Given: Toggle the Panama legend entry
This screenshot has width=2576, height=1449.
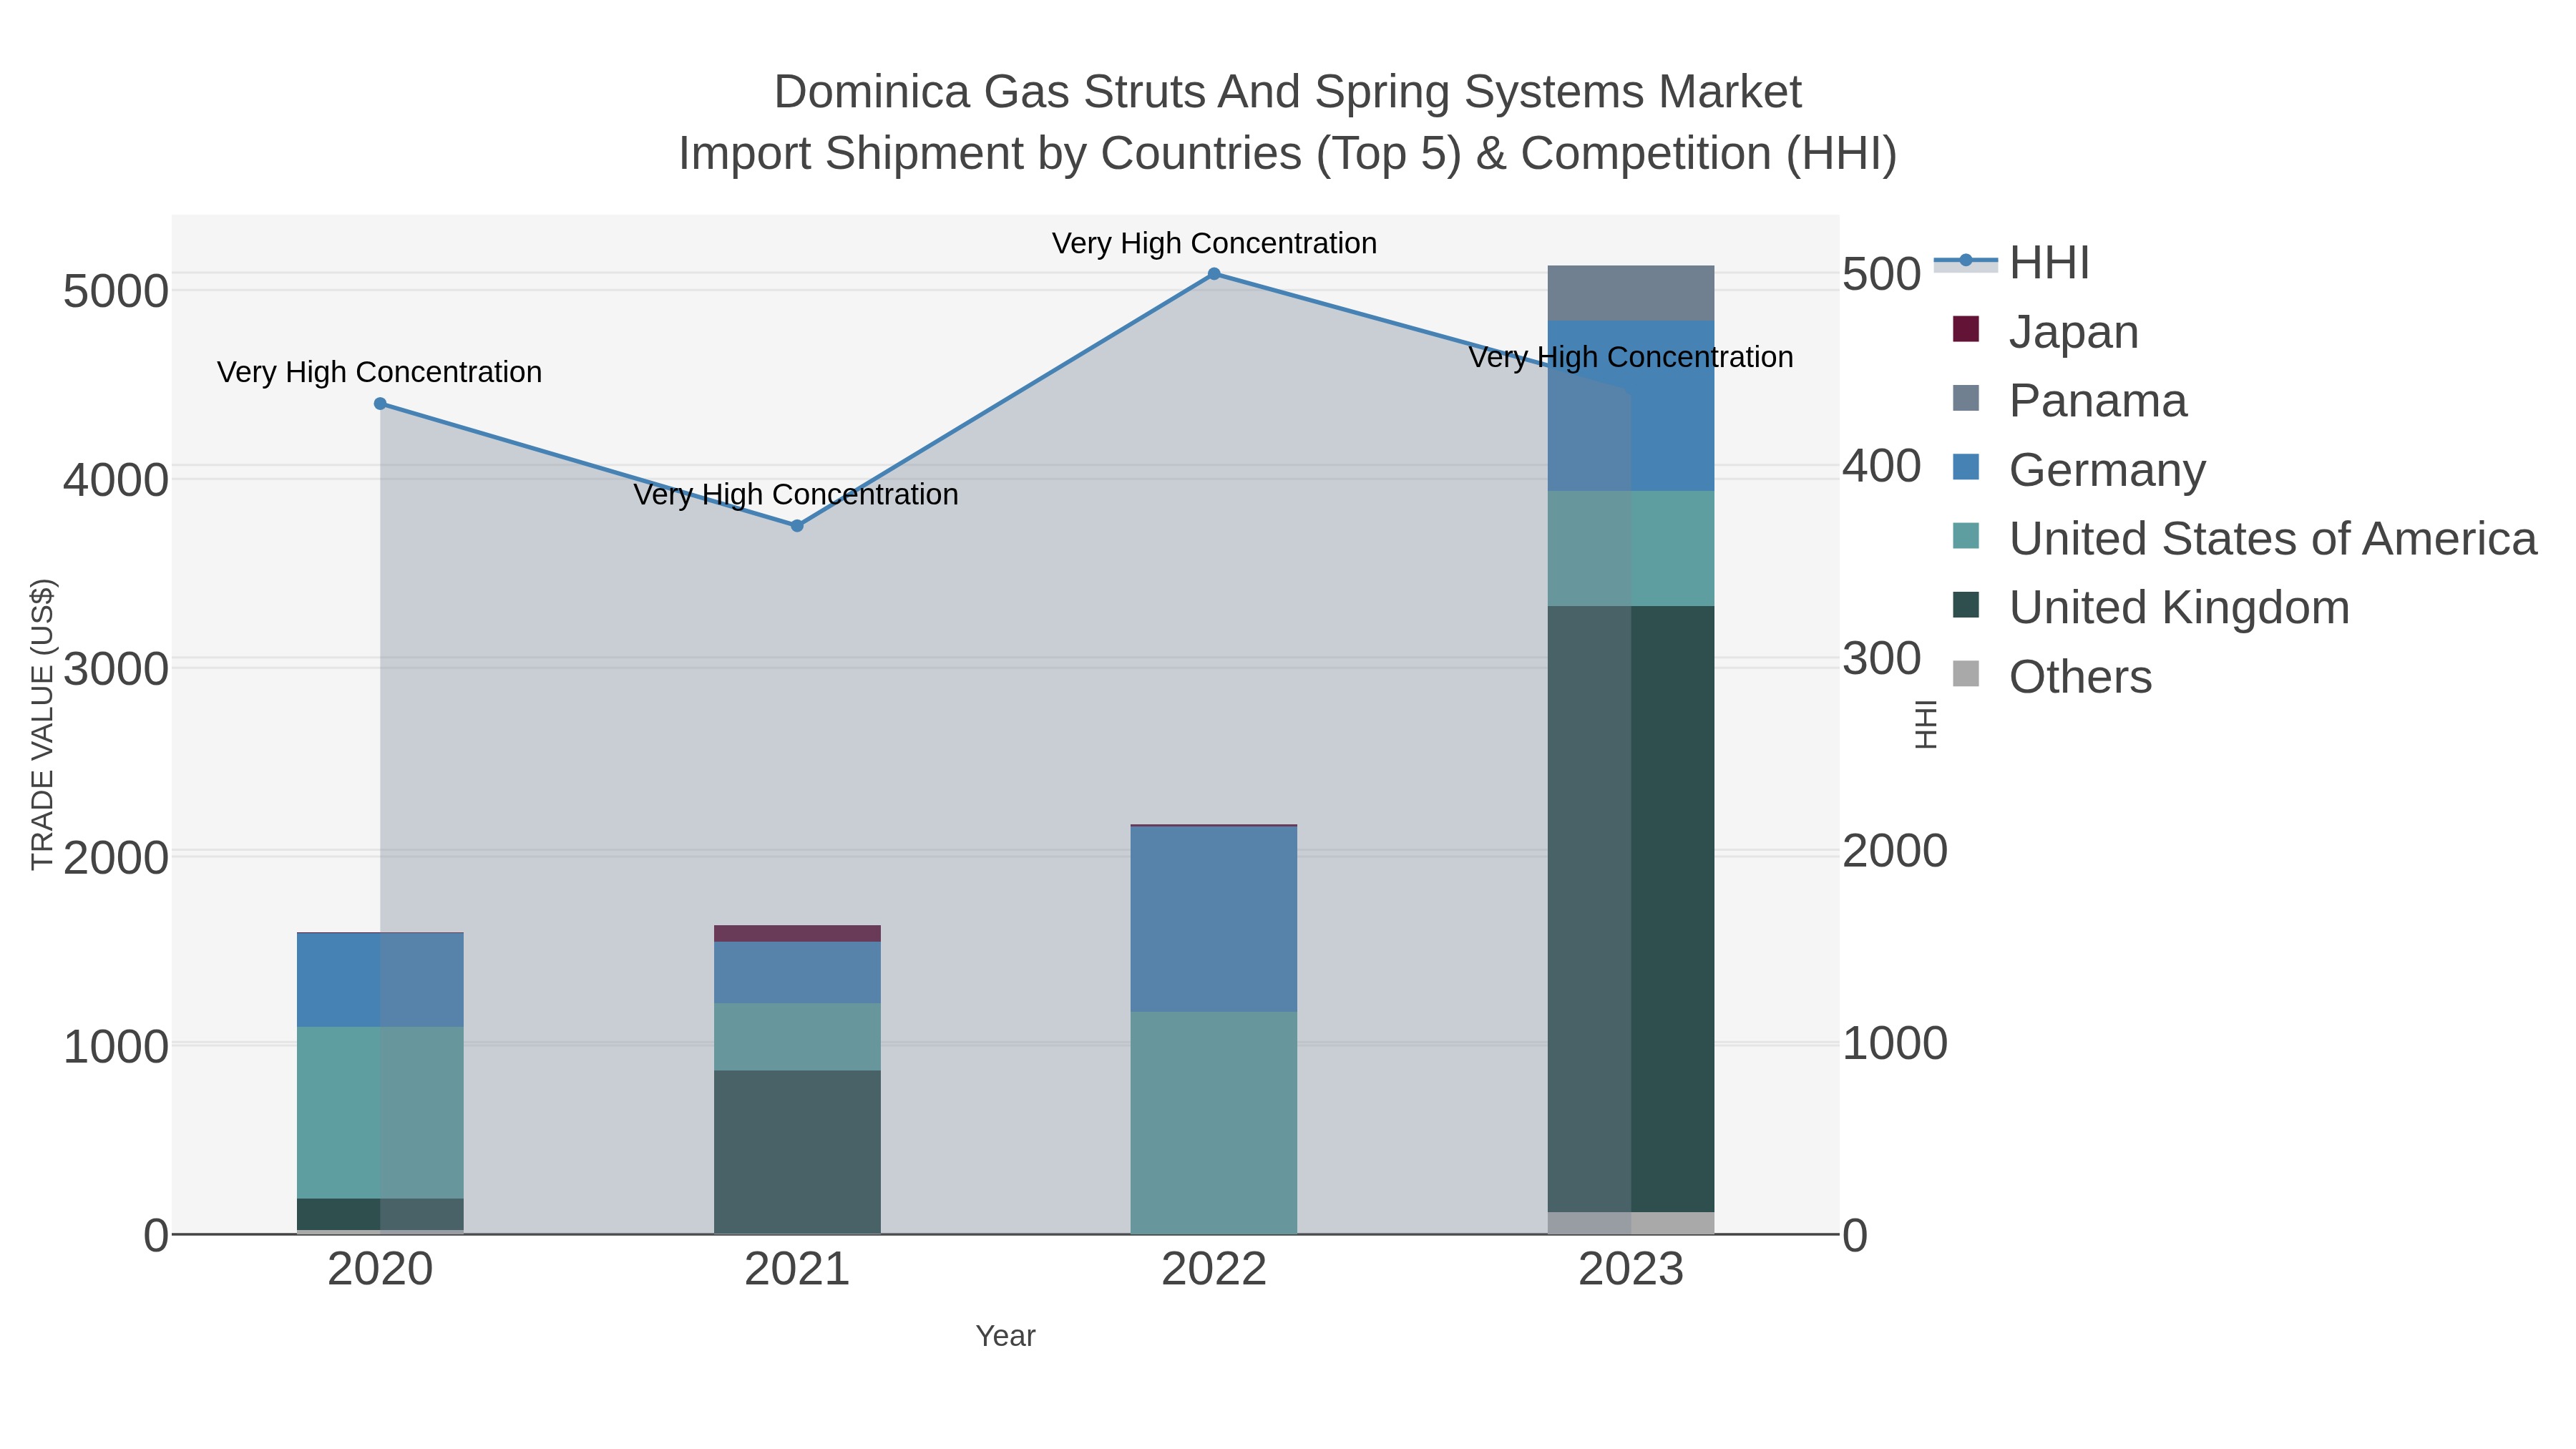Looking at the screenshot, I should [x=2069, y=401].
